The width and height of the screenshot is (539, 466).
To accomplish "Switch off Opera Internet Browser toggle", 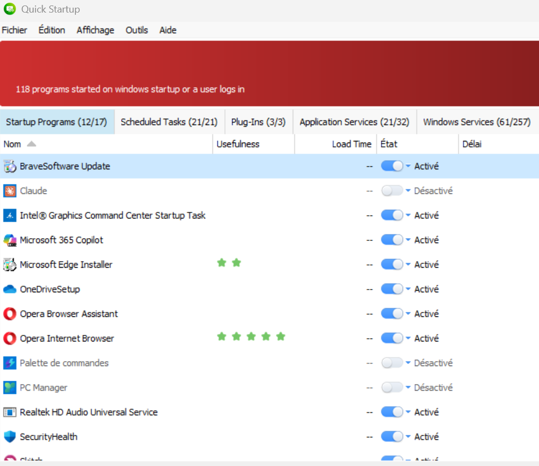I will (x=392, y=338).
